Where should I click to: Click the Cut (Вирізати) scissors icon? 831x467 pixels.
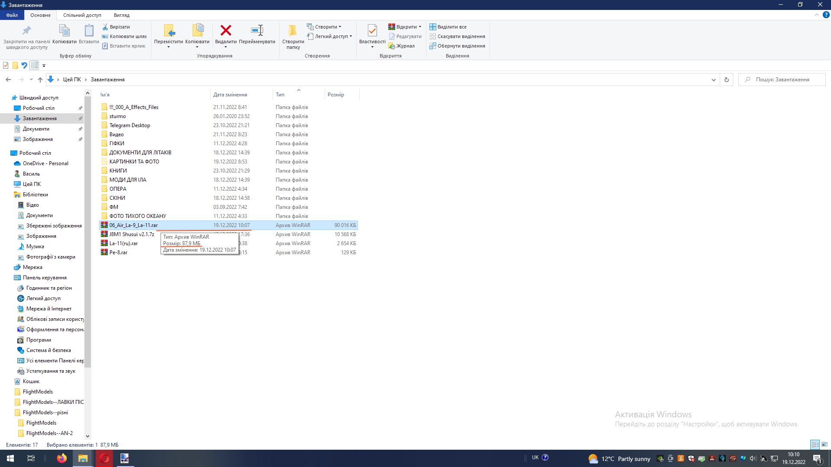point(105,27)
